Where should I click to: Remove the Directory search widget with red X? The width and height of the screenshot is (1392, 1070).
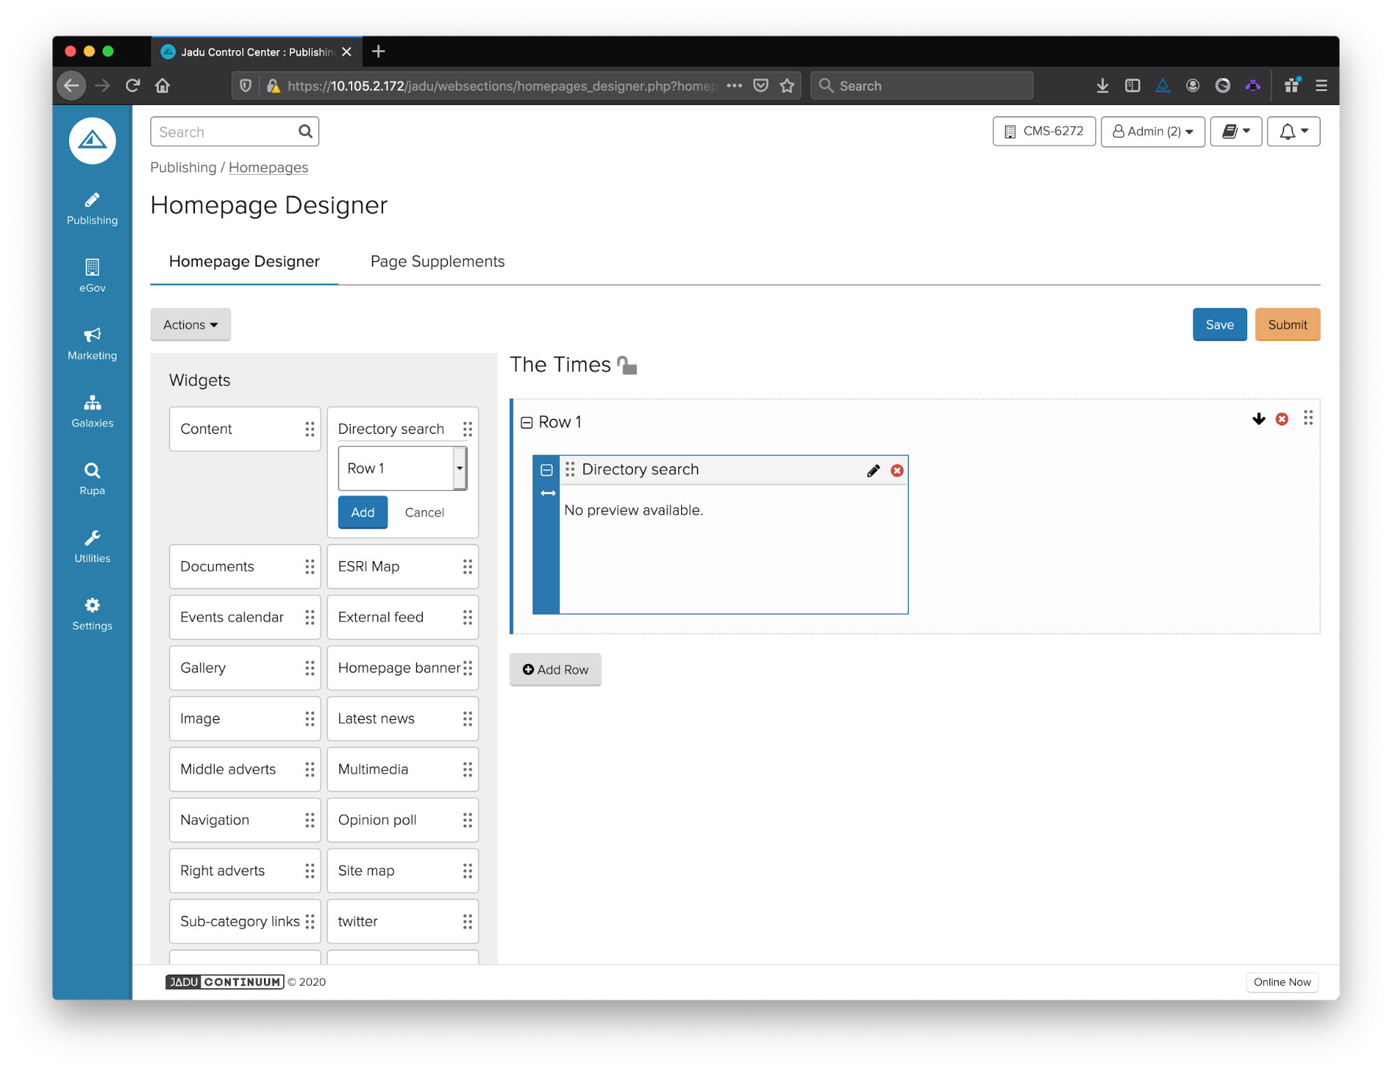point(897,471)
